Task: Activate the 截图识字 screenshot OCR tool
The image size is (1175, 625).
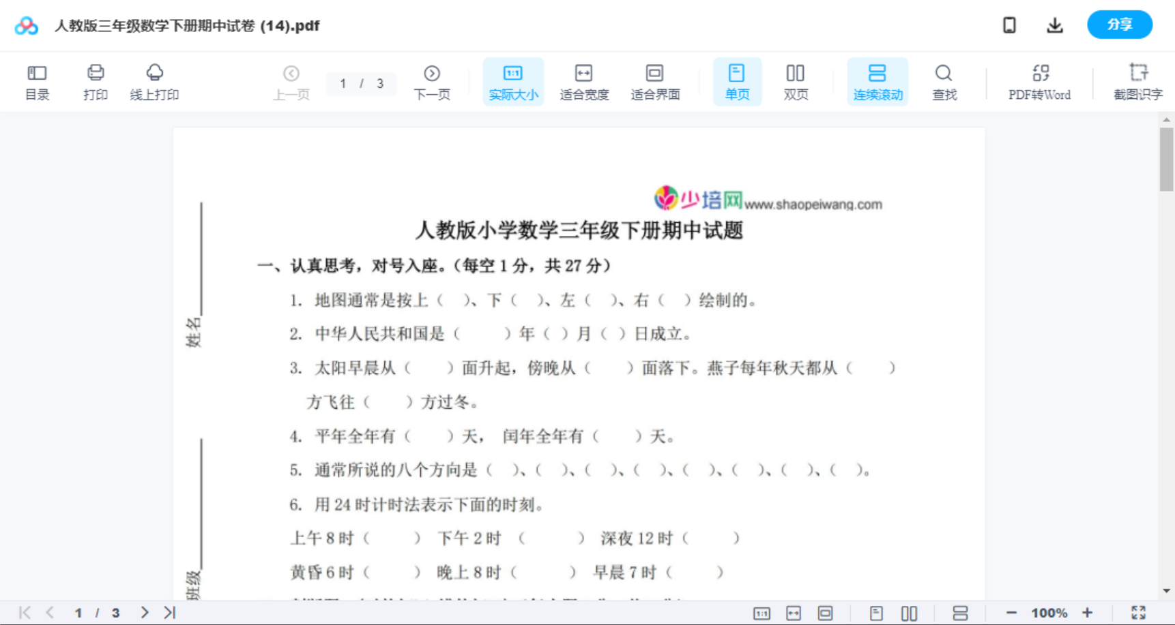Action: coord(1137,81)
